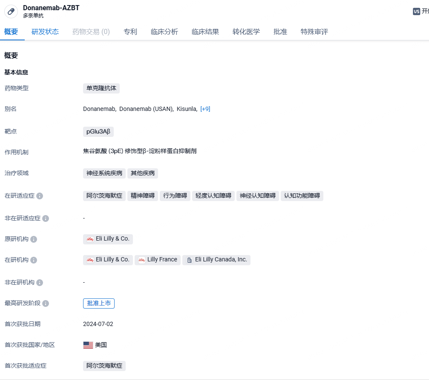Click the 轻度认知障碍 indication tag
The height and width of the screenshot is (380, 429).
pos(213,196)
